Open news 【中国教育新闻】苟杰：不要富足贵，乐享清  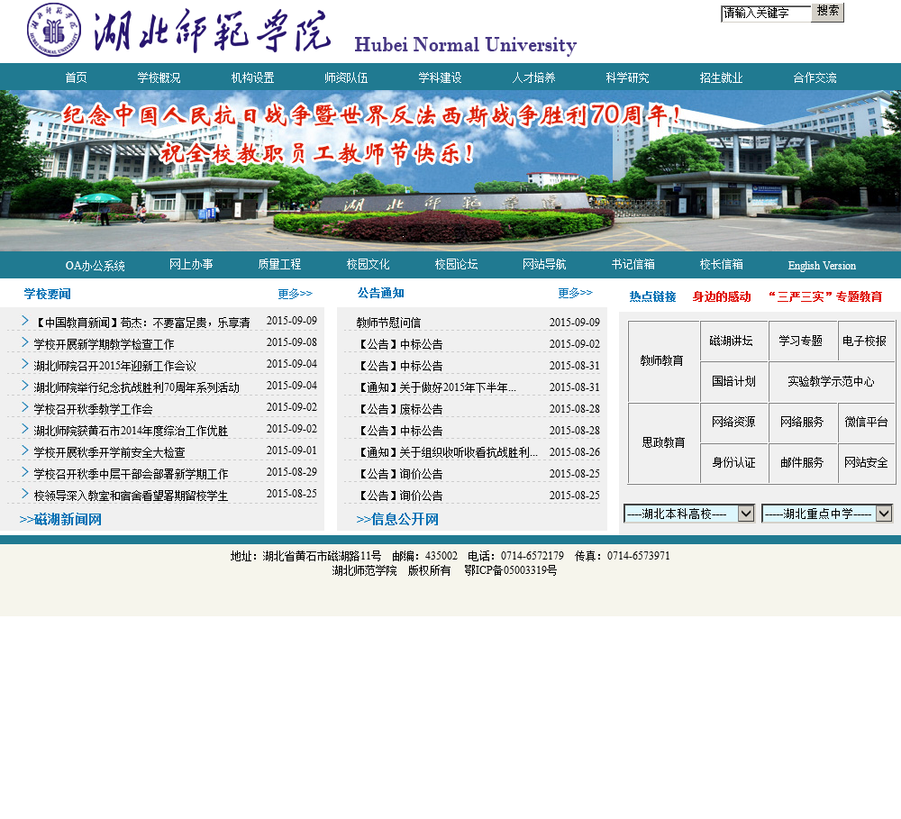pos(142,323)
